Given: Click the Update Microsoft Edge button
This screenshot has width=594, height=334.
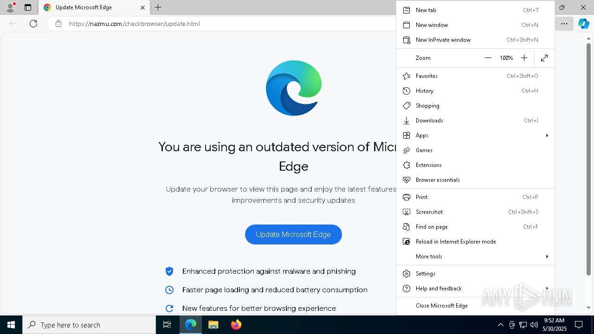Looking at the screenshot, I should 293,235.
